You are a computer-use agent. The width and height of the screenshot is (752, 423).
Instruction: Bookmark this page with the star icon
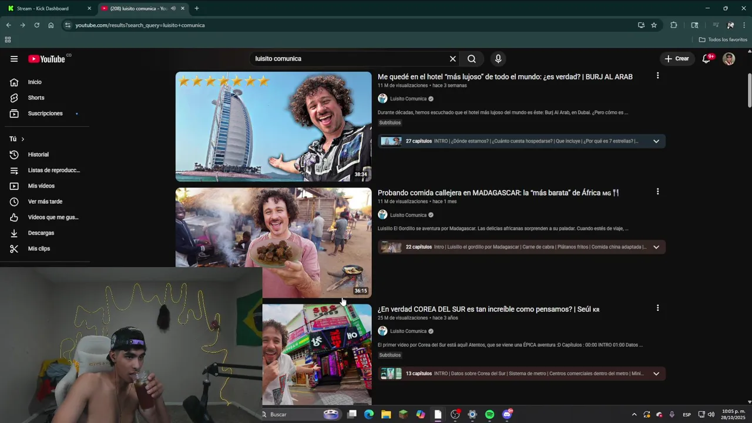tap(654, 25)
